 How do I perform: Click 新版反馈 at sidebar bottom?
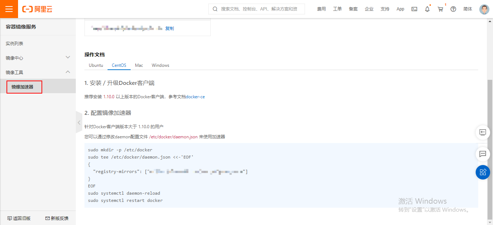pos(57,218)
